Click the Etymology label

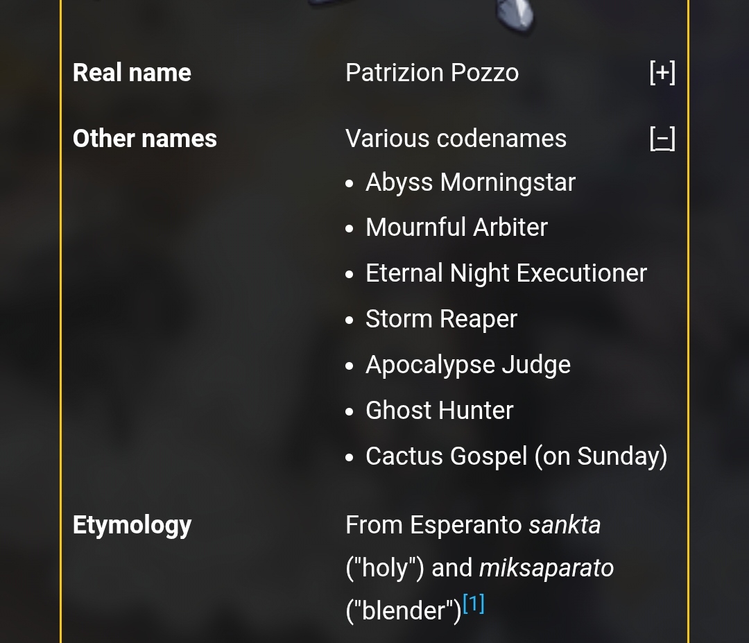pos(132,526)
